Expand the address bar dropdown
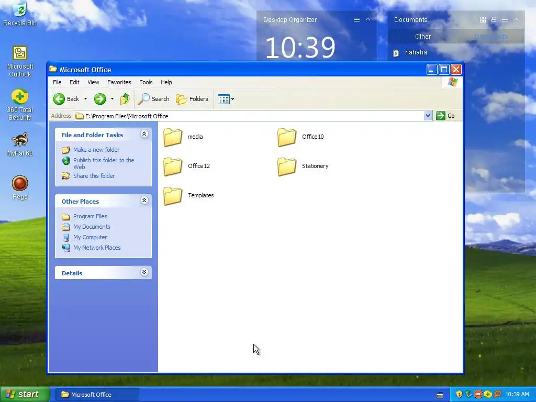Viewport: 536px width, 402px height. [428, 116]
